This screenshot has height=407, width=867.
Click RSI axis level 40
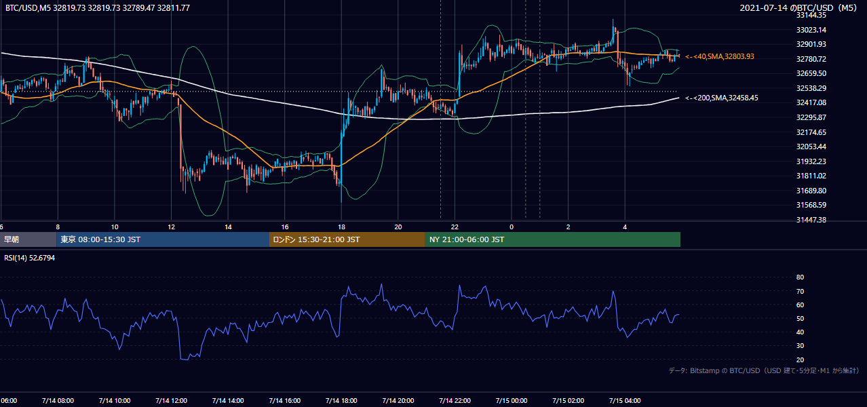click(x=800, y=332)
